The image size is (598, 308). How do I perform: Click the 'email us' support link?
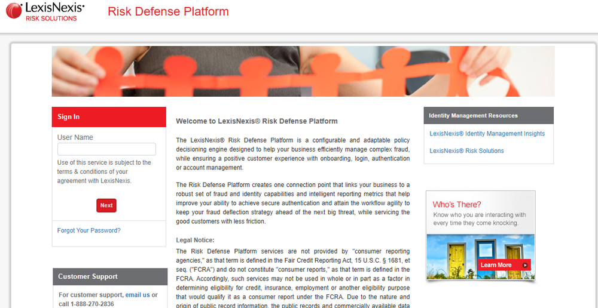138,295
